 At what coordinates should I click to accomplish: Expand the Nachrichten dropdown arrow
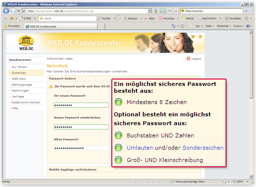220,19
